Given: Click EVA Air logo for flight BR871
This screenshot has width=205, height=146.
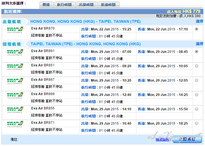Looking at the screenshot, I should pos(15,124).
